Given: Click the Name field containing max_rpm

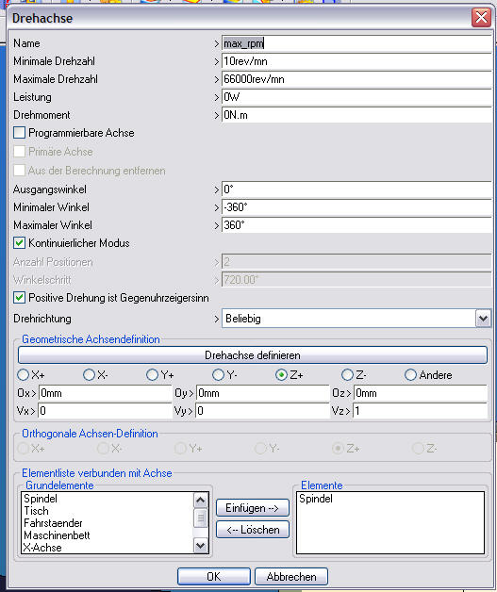Looking at the screenshot, I should tap(356, 43).
